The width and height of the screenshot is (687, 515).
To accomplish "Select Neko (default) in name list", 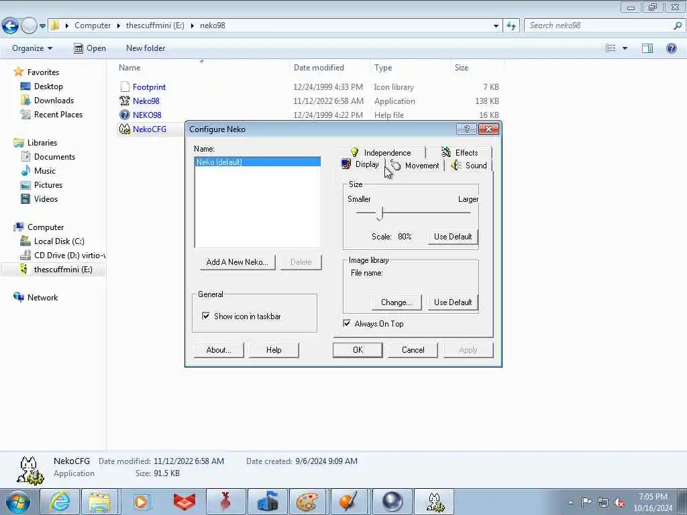I will pyautogui.click(x=257, y=162).
